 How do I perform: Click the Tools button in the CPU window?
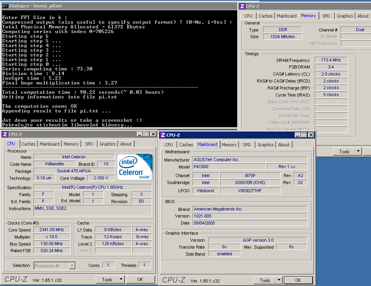click(107, 279)
